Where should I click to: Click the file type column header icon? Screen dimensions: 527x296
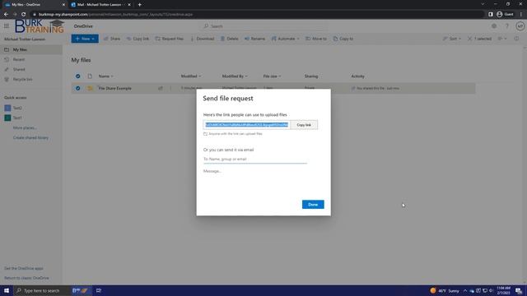[90, 76]
